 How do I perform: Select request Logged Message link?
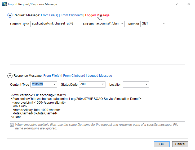click(x=97, y=15)
